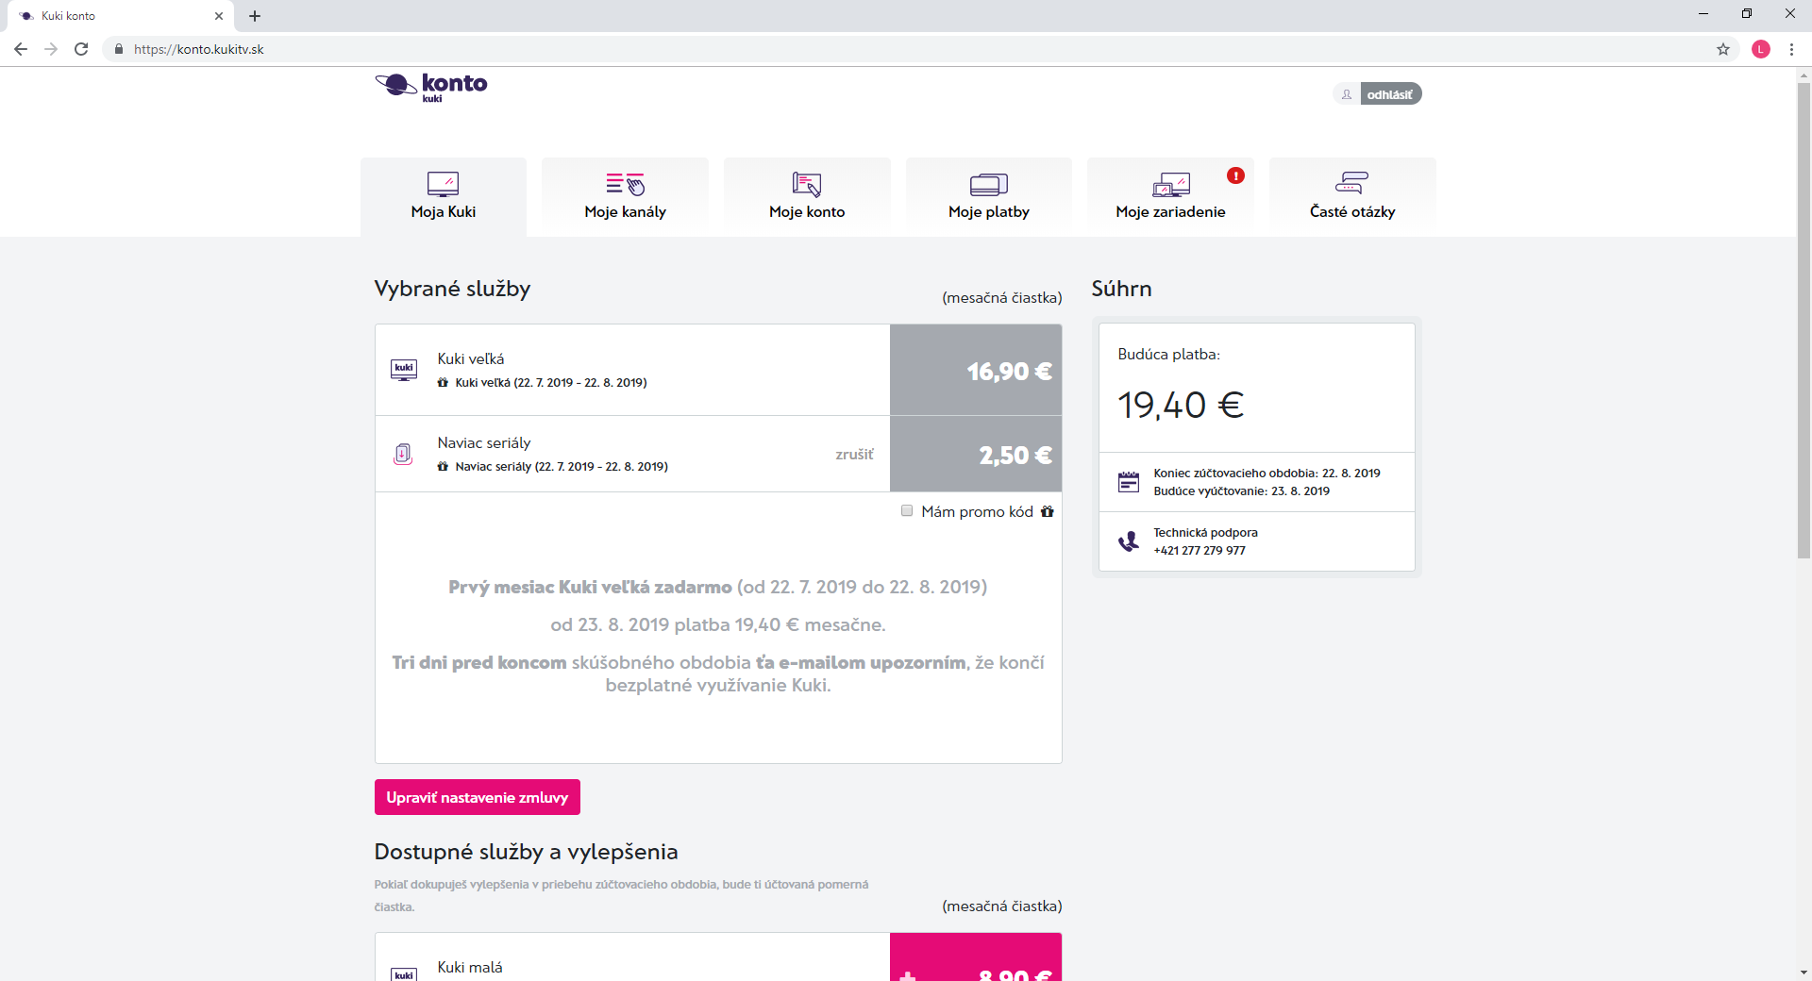Click the site security lock icon

118,49
